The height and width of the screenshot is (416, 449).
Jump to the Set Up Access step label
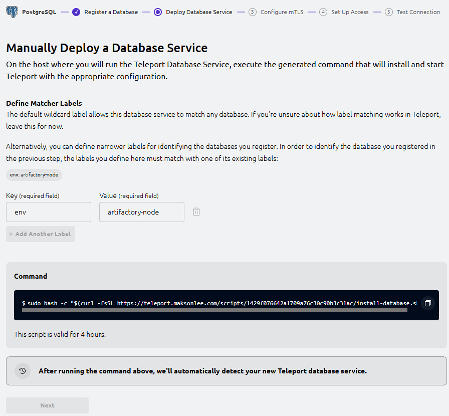pos(350,12)
